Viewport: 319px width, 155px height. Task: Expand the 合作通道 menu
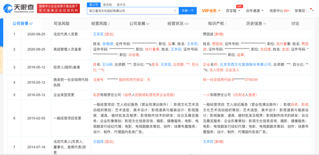pos(255,11)
